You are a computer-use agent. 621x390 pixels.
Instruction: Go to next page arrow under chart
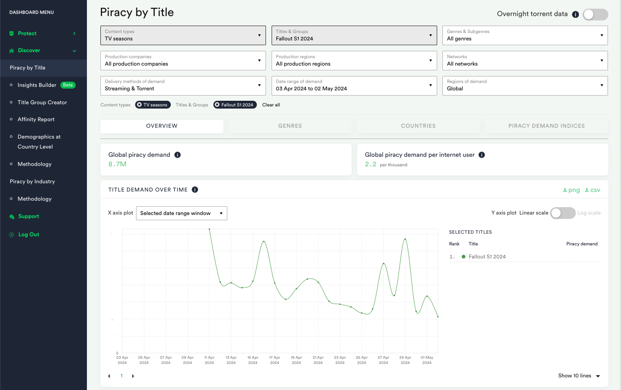(x=133, y=376)
